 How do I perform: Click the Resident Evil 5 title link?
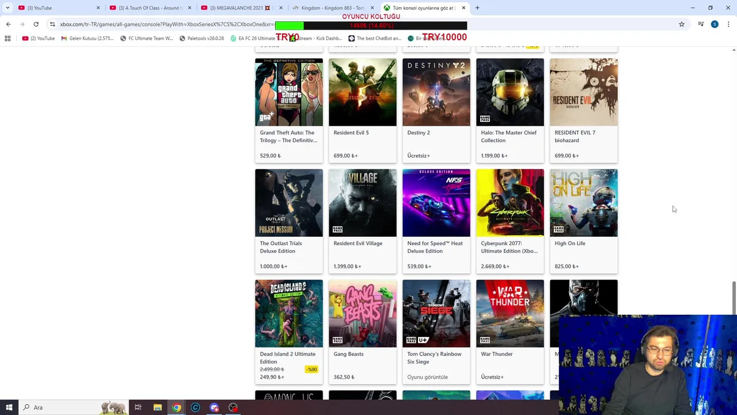[351, 133]
